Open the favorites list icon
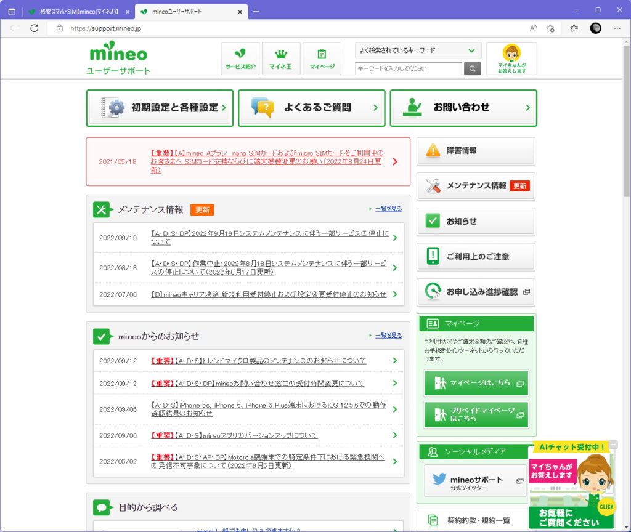This screenshot has height=532, width=631. pyautogui.click(x=574, y=28)
